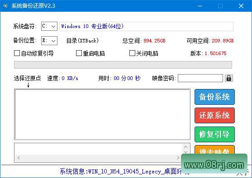The height and width of the screenshot is (178, 252).
Task: Click the 修复引导 green button
Action: click(214, 134)
